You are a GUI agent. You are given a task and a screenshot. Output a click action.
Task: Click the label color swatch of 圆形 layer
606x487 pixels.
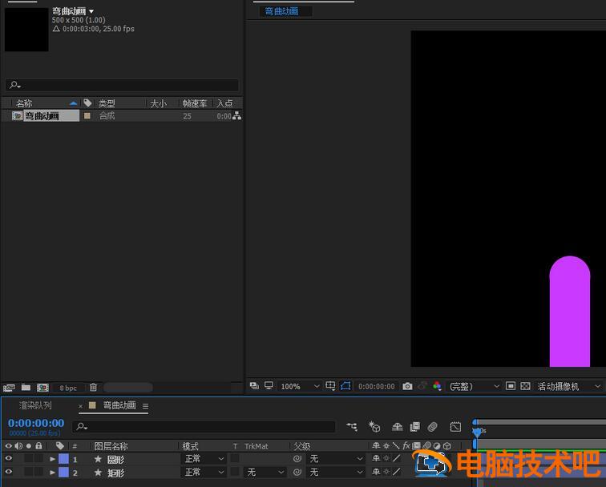63,459
